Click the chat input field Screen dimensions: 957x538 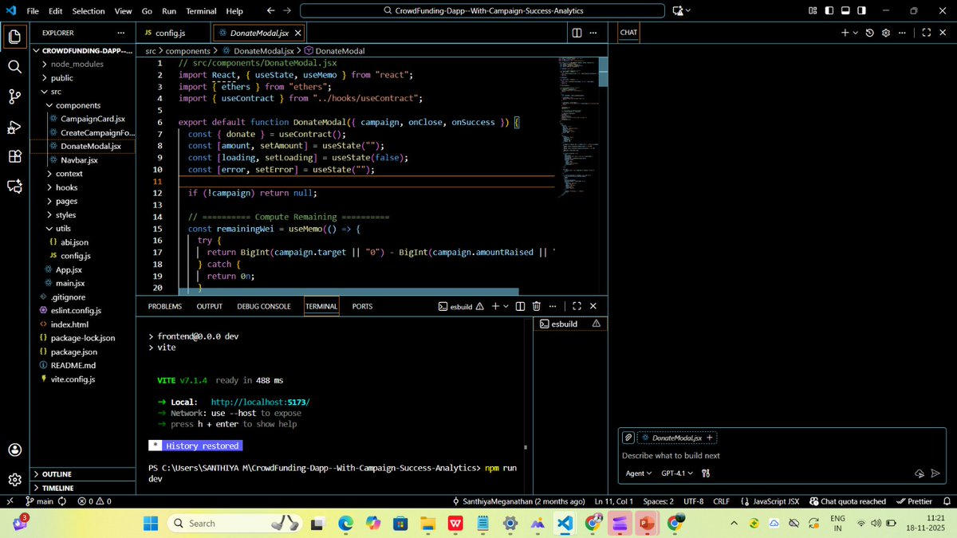tap(782, 455)
